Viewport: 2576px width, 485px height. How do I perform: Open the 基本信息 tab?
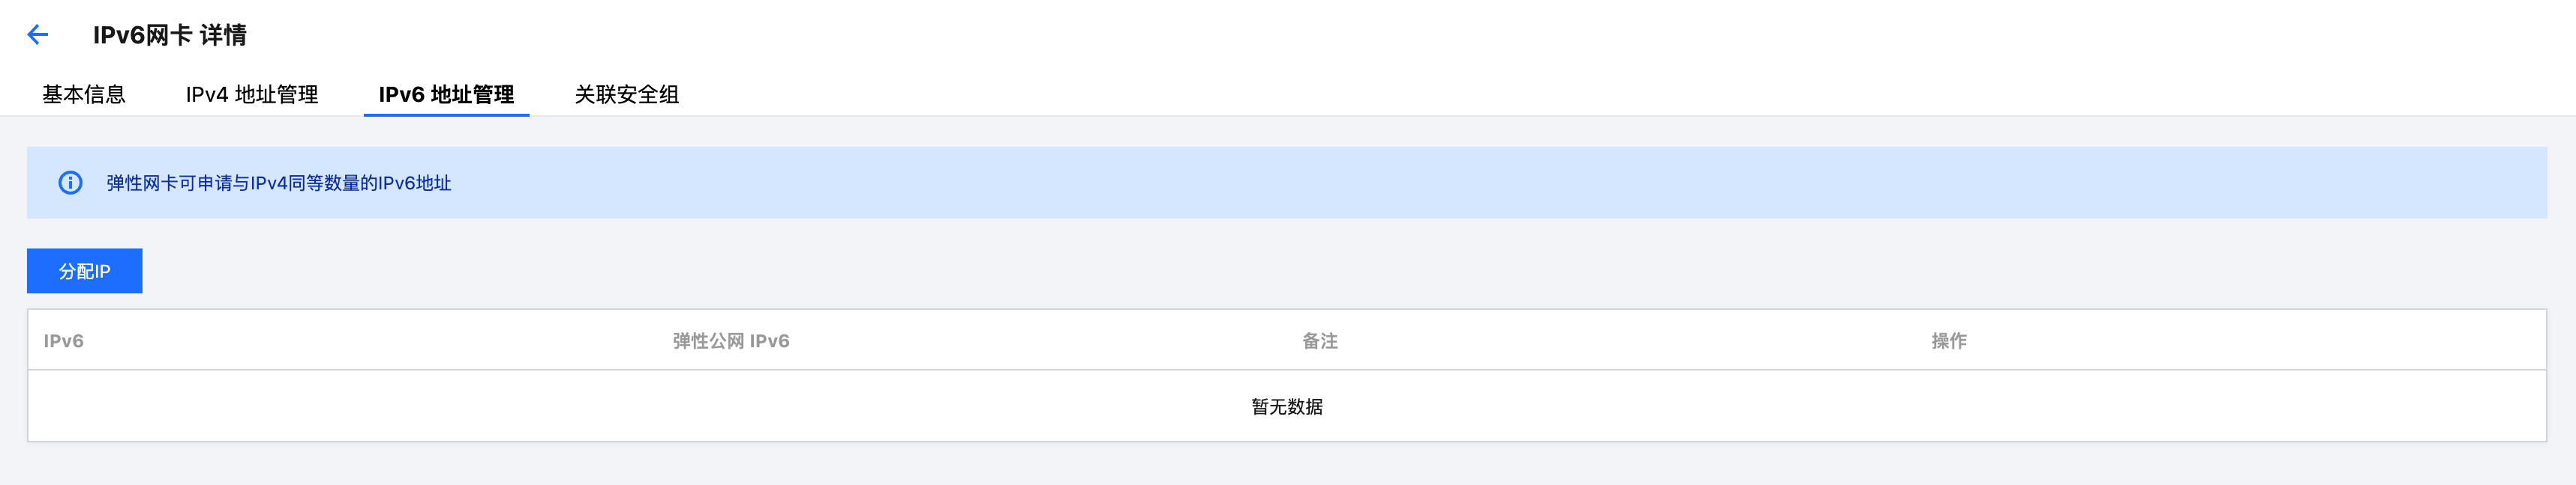tap(84, 94)
